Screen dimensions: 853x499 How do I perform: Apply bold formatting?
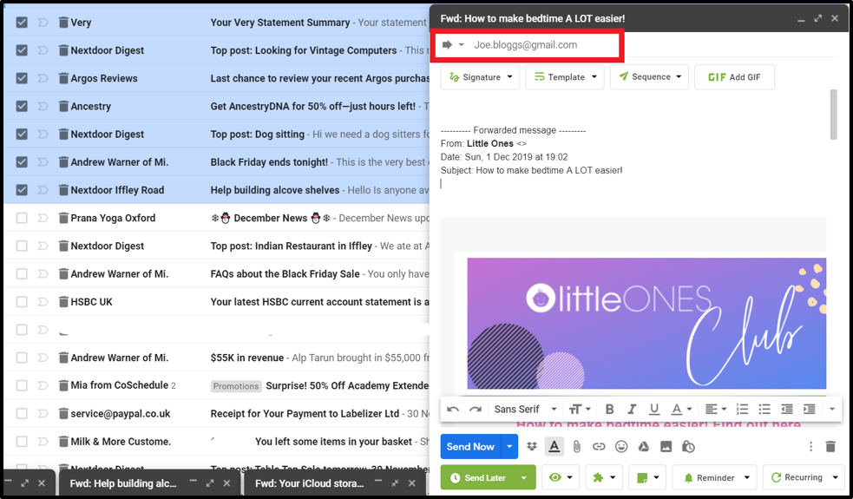pos(609,410)
